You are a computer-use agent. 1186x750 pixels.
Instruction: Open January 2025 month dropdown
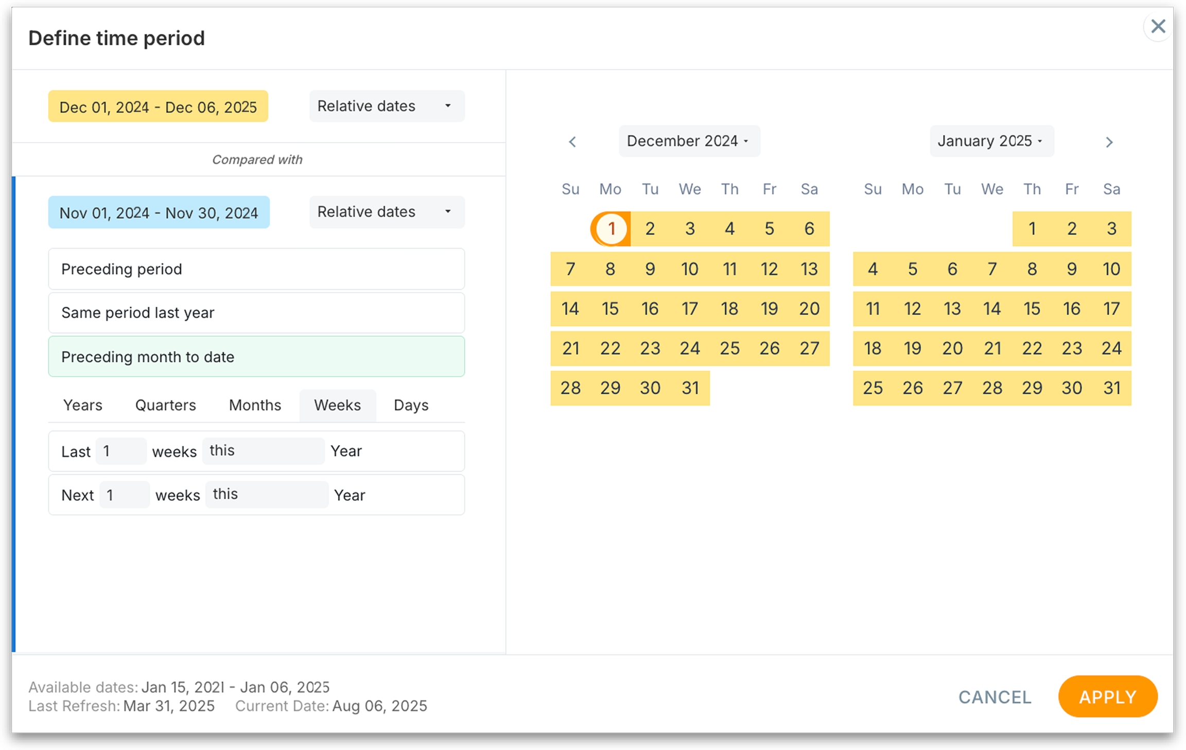point(991,141)
